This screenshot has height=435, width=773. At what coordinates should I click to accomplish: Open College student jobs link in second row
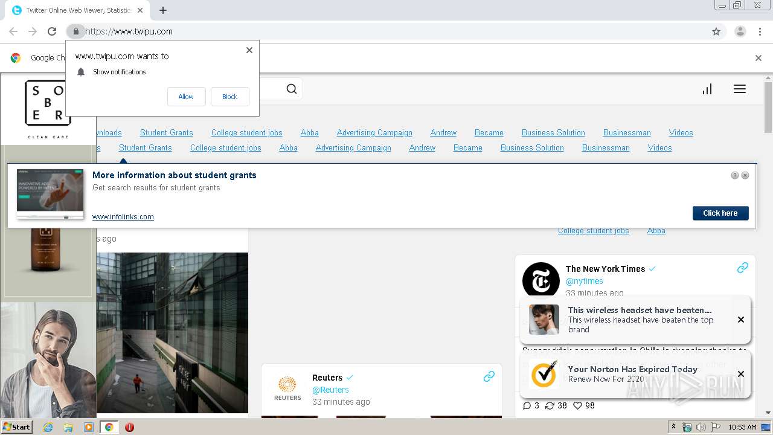(x=226, y=148)
